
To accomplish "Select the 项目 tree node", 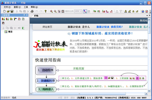I will click(10, 32).
